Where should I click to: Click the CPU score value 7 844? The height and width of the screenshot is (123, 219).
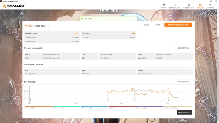coord(133,33)
